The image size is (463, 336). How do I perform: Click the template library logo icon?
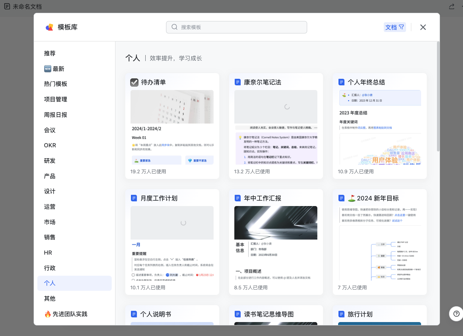point(49,27)
